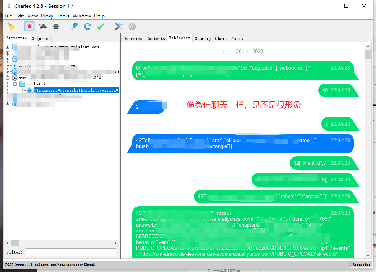Click the socket.io folder icon
376x272 pixels.
coord(21,84)
